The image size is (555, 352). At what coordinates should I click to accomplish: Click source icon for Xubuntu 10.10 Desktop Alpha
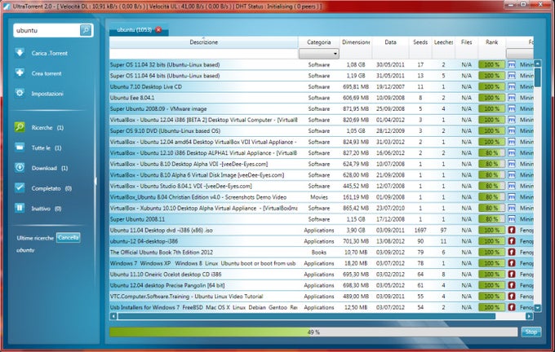point(512,208)
